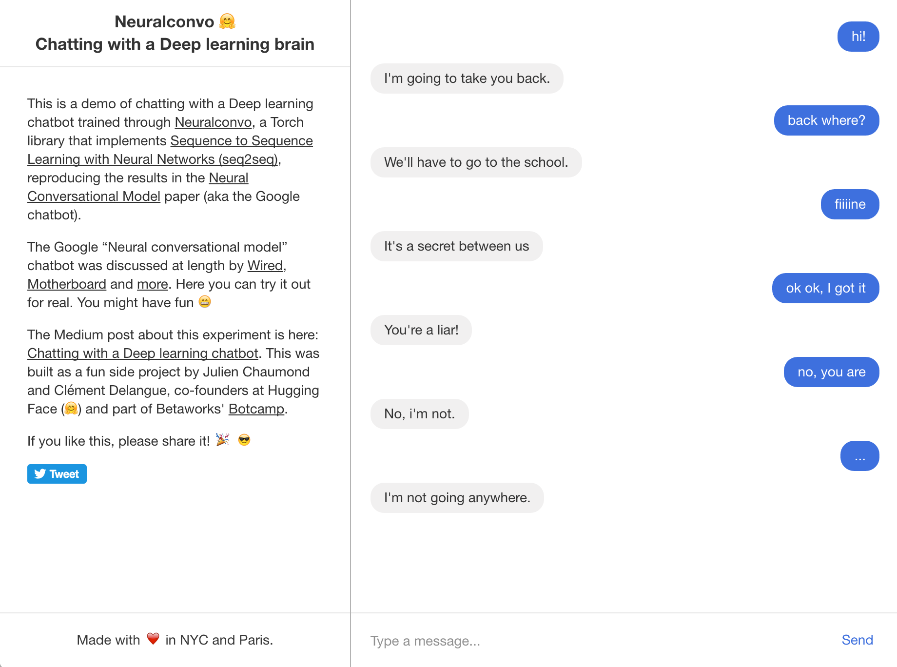This screenshot has width=897, height=667.
Task: Open the Botcamp link
Action: pyautogui.click(x=256, y=409)
